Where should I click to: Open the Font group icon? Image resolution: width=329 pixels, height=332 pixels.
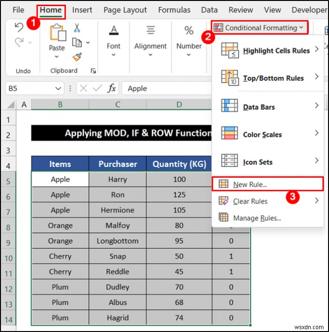pos(114,30)
